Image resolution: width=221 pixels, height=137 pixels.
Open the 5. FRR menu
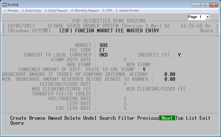[x=107, y=11]
